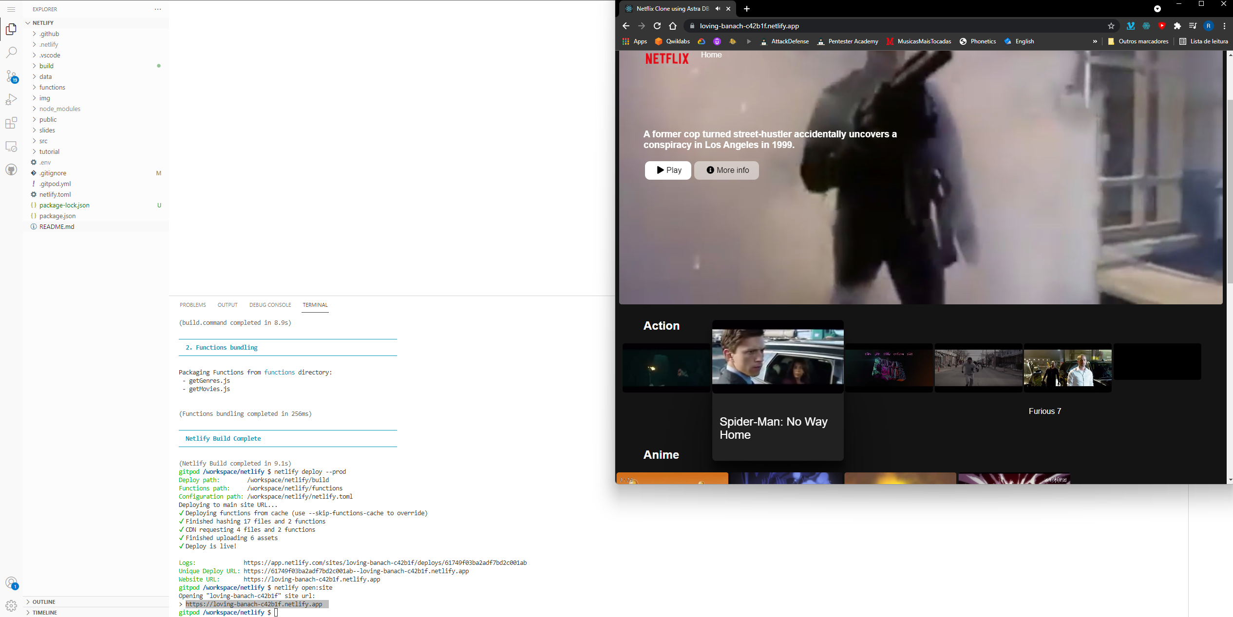Collapse the NETLIFY root folder
Image resolution: width=1233 pixels, height=617 pixels.
(x=43, y=23)
